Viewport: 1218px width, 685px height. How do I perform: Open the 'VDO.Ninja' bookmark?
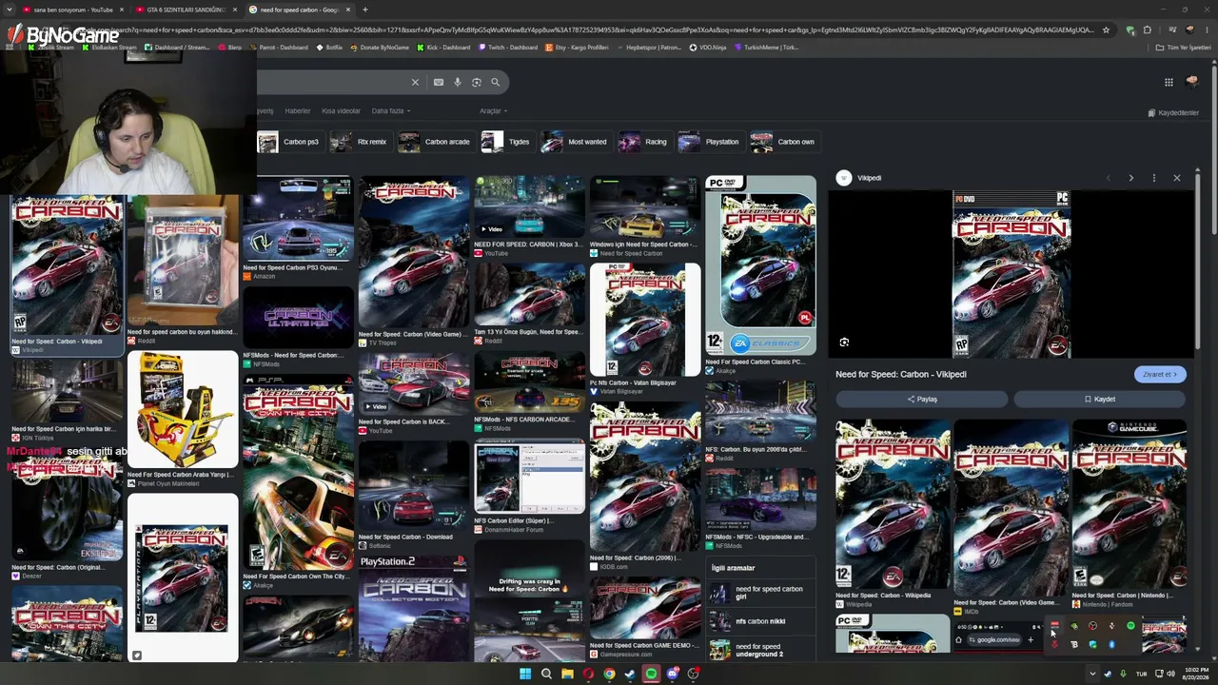click(x=708, y=48)
